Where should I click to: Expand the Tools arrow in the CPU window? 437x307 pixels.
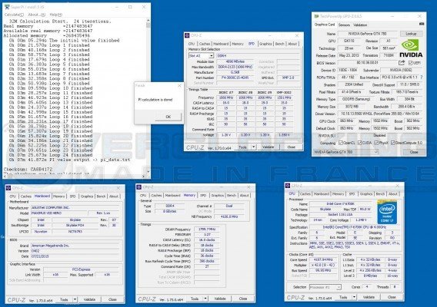coord(354,297)
